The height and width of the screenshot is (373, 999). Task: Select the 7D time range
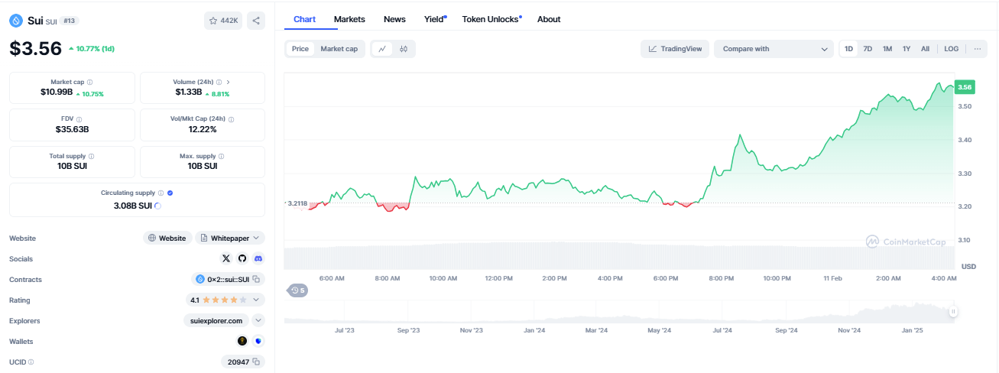coord(868,49)
